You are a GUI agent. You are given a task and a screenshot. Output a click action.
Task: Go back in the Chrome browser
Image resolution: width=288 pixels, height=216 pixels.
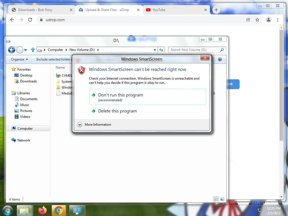(12, 20)
